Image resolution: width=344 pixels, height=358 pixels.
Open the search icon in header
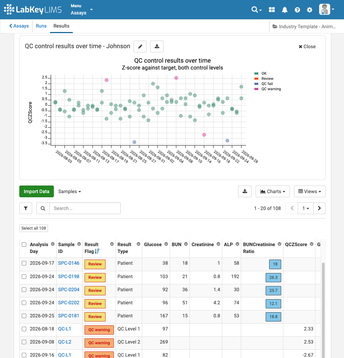coord(256,10)
